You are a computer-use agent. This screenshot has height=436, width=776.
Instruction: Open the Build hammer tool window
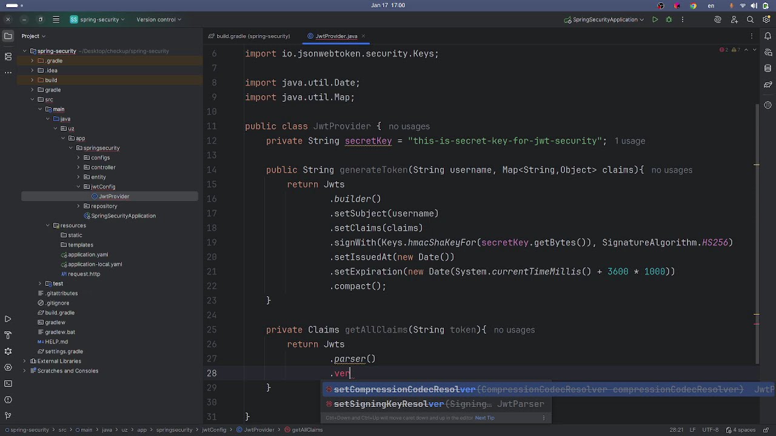click(x=8, y=335)
